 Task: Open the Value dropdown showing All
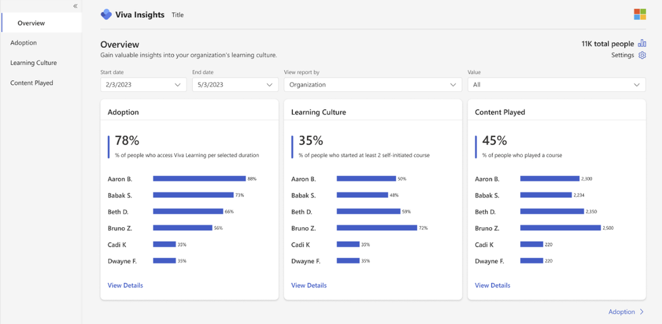(557, 84)
